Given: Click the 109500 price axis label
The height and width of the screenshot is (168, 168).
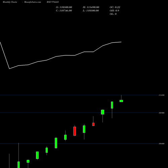Looking at the screenshot, I should [162, 113].
